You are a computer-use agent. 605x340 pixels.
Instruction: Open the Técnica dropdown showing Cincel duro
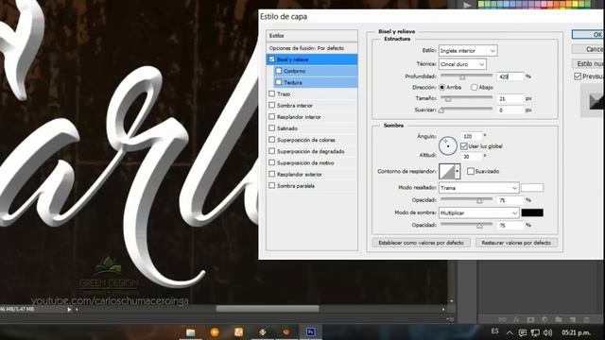462,64
